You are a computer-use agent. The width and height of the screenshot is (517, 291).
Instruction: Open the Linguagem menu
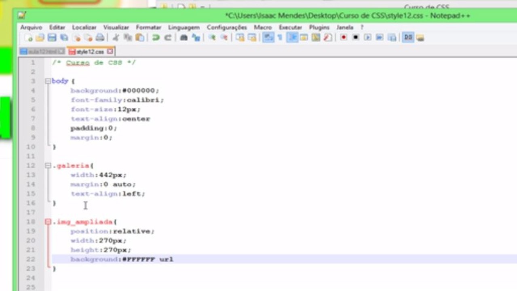tap(184, 27)
